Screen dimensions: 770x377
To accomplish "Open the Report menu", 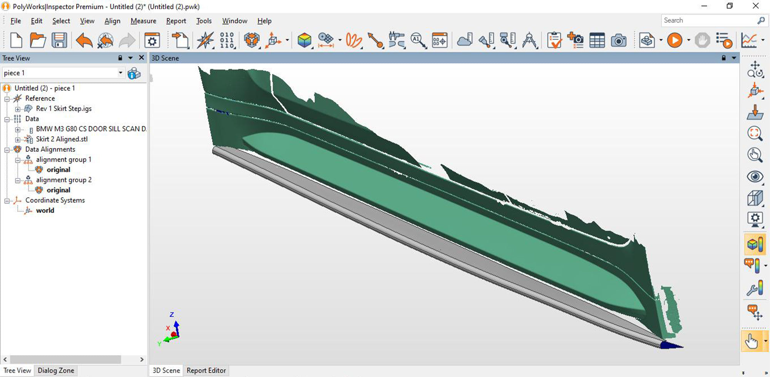I will (x=176, y=21).
